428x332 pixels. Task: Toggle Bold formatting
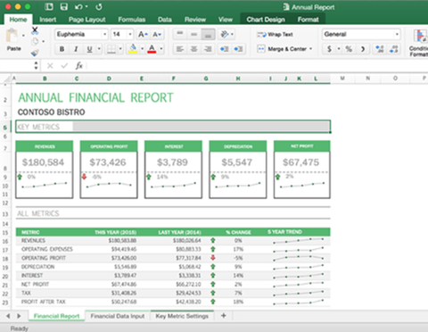point(62,49)
